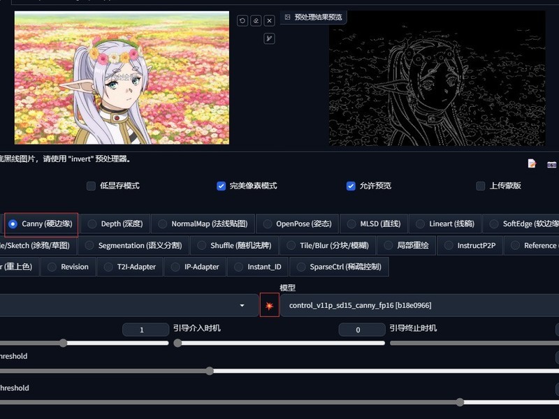
Task: Click the undo icon above the source image
Action: pos(242,21)
